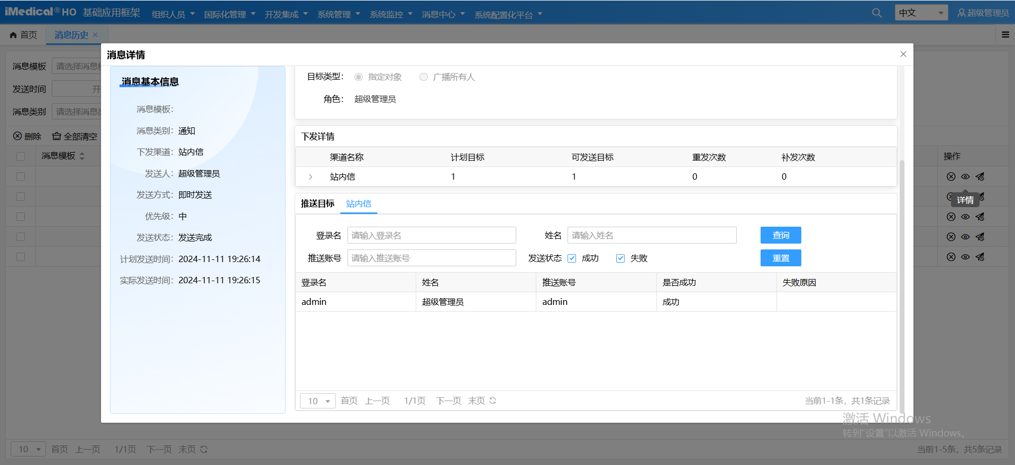This screenshot has width=1015, height=465.
Task: Uncheck the 成功 send status checkbox
Action: 572,258
